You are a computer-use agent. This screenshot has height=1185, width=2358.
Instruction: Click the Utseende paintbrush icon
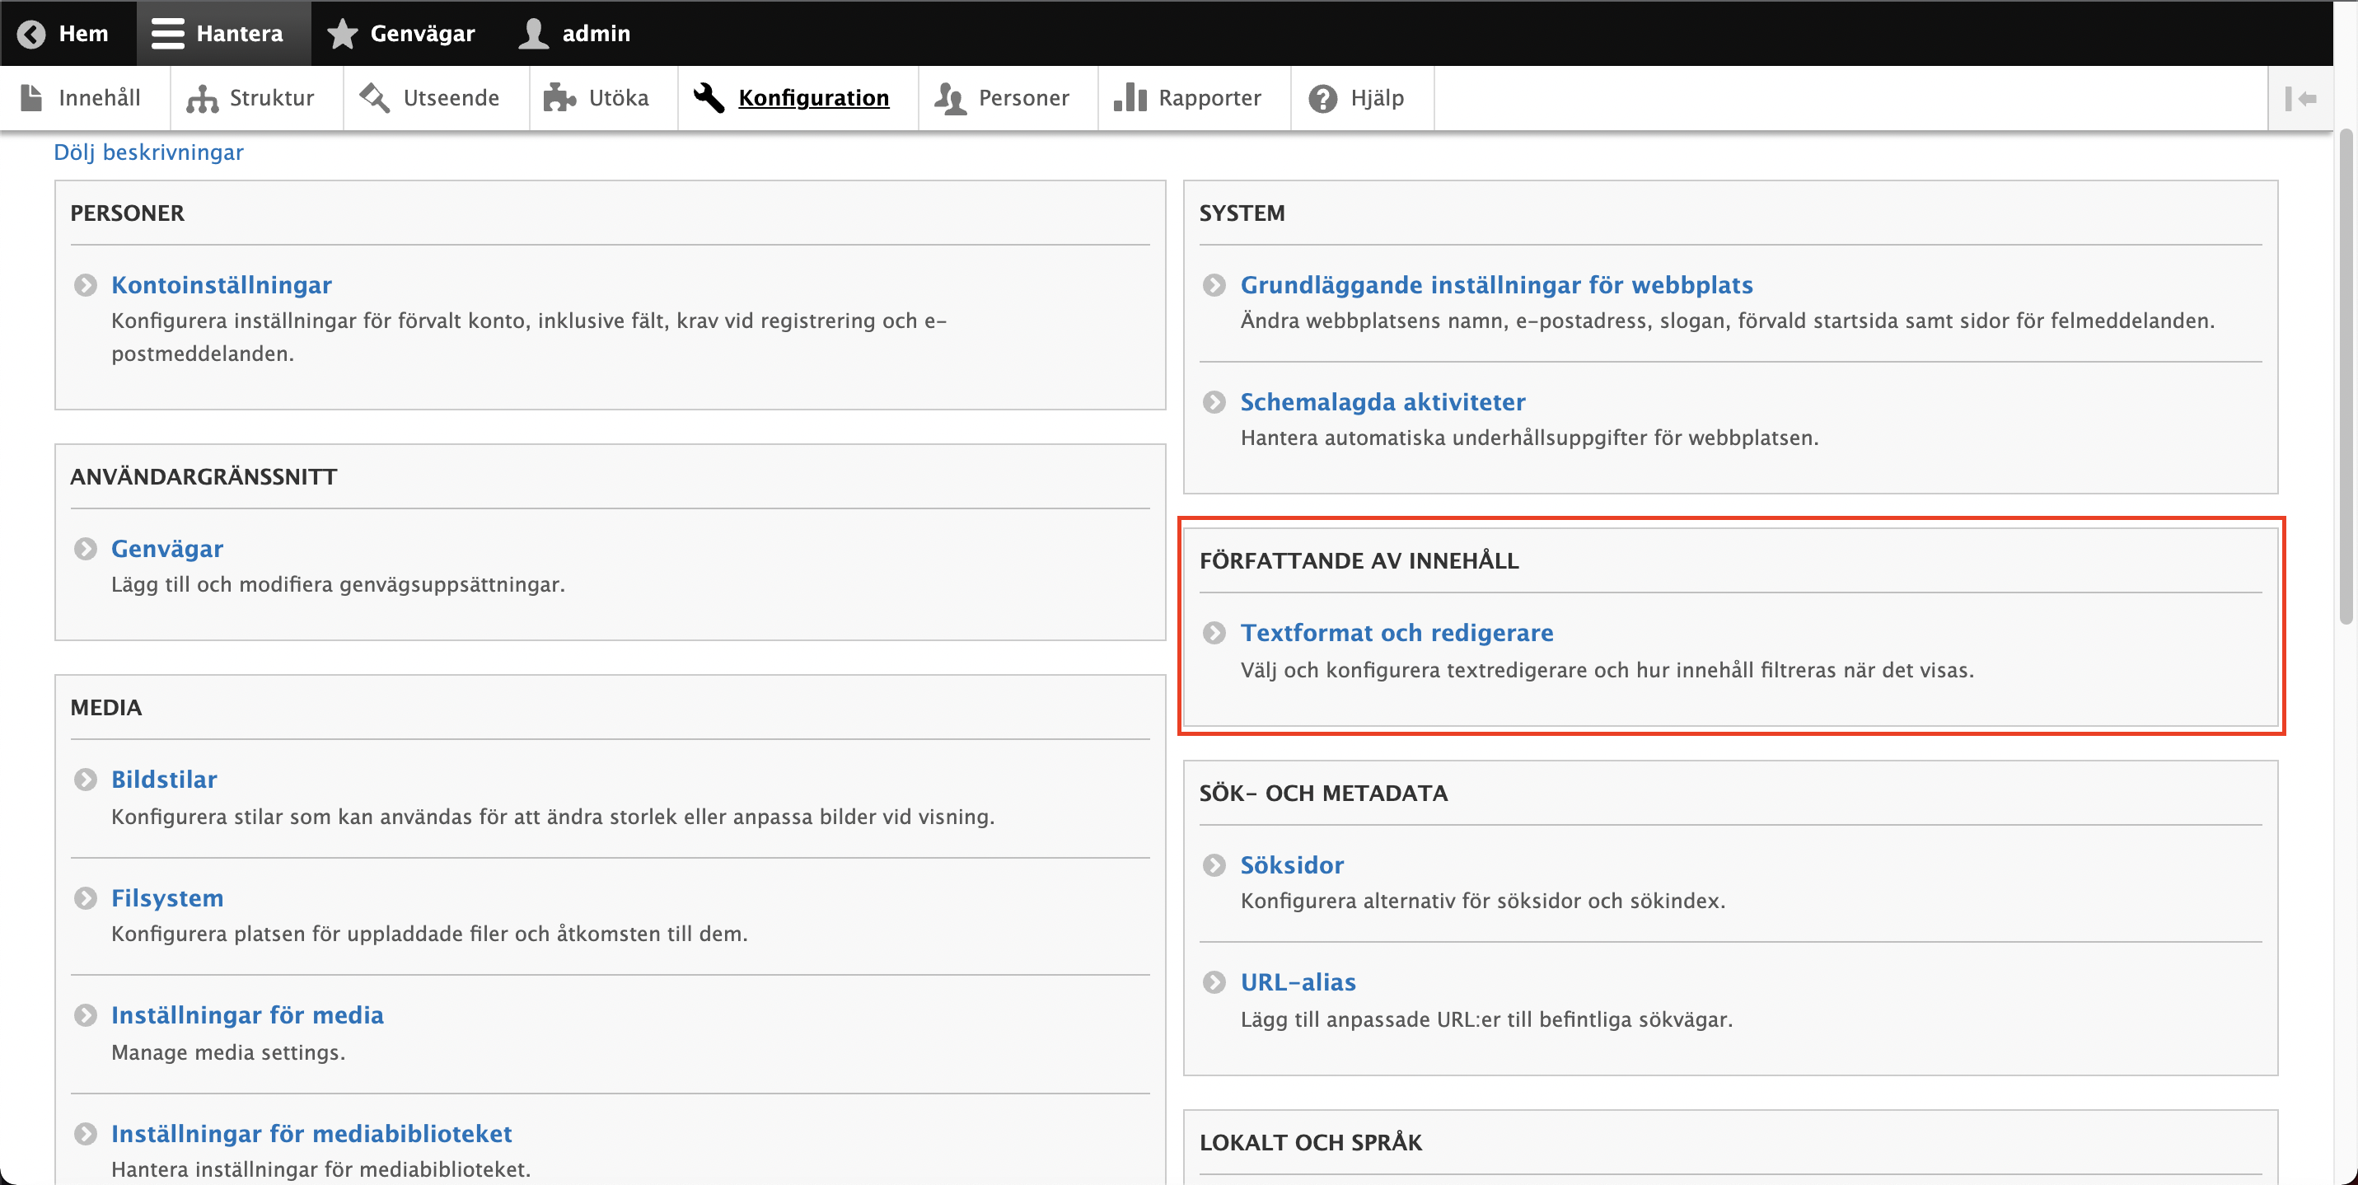coord(376,98)
